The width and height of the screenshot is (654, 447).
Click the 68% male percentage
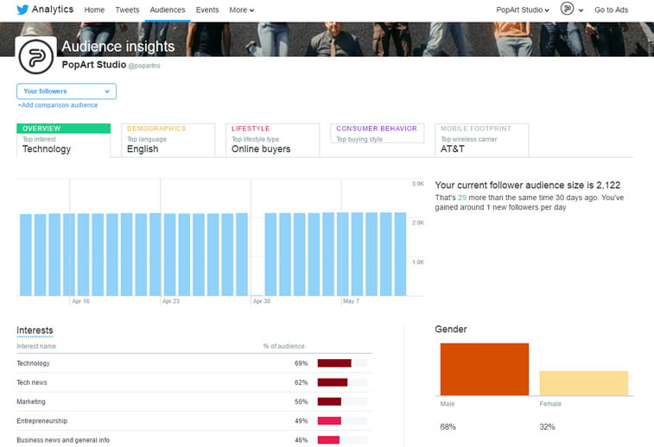pos(448,426)
